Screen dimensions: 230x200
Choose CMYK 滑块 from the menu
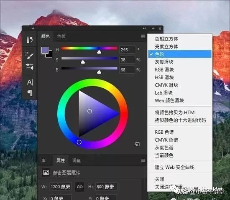180,85
